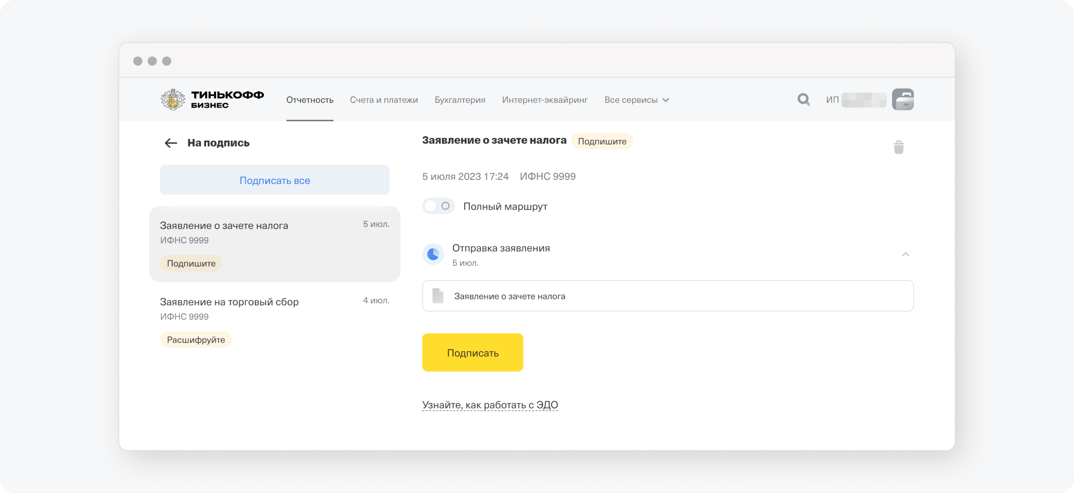Viewport: 1074px width, 493px height.
Task: Click the На подпись heading
Action: 218,143
